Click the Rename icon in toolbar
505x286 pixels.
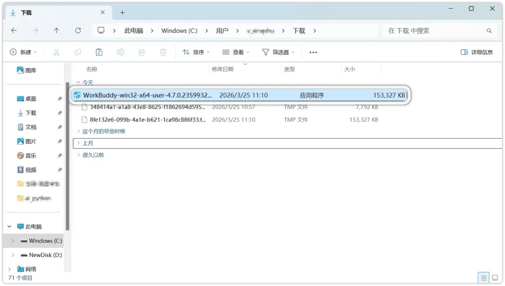pos(121,52)
